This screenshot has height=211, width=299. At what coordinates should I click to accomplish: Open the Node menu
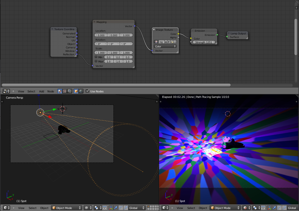(51, 91)
